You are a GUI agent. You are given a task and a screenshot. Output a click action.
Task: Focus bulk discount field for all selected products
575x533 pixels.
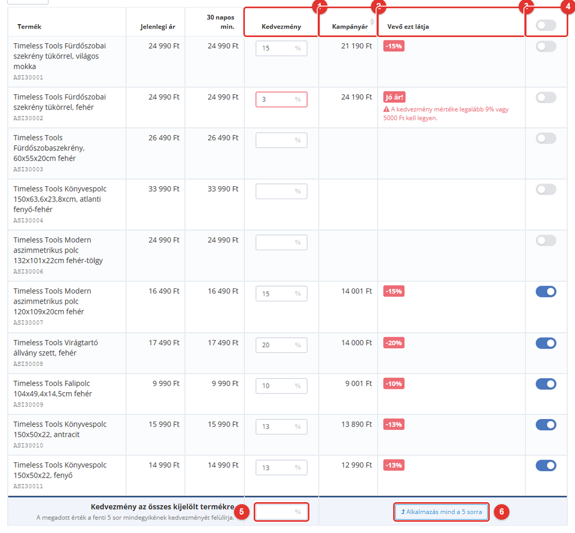281,512
